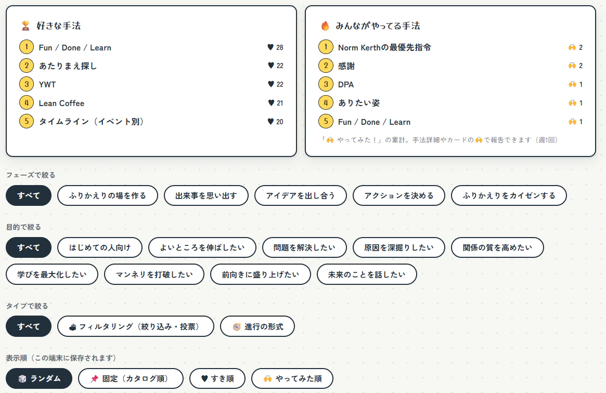Filter by purpose 関係の質を高めたい
606x393 pixels.
click(x=497, y=247)
